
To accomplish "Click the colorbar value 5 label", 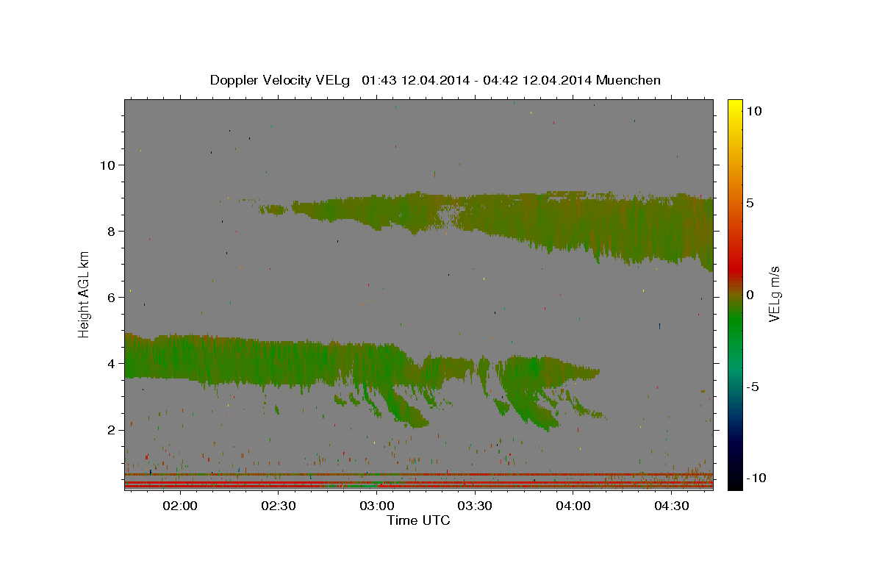I will tap(750, 202).
